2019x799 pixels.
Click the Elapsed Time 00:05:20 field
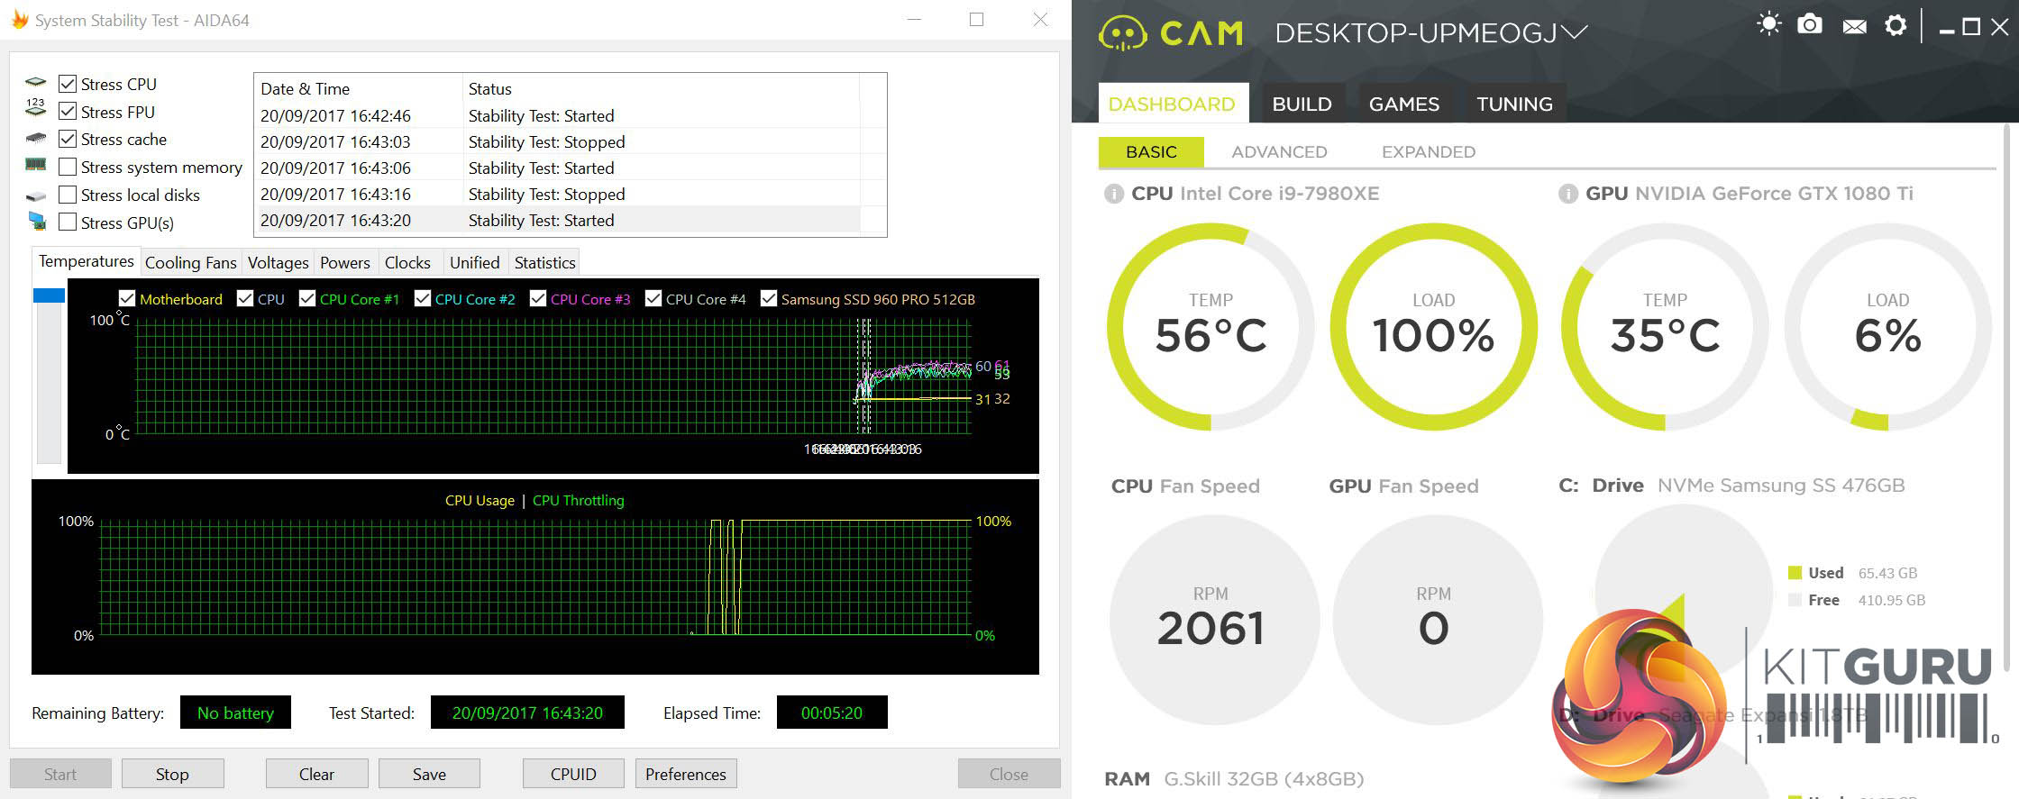coord(832,713)
